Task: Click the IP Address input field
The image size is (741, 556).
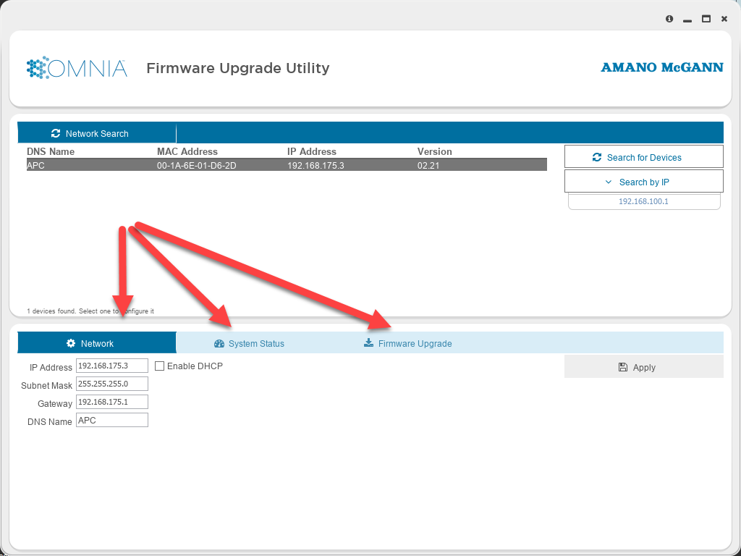Action: tap(112, 366)
